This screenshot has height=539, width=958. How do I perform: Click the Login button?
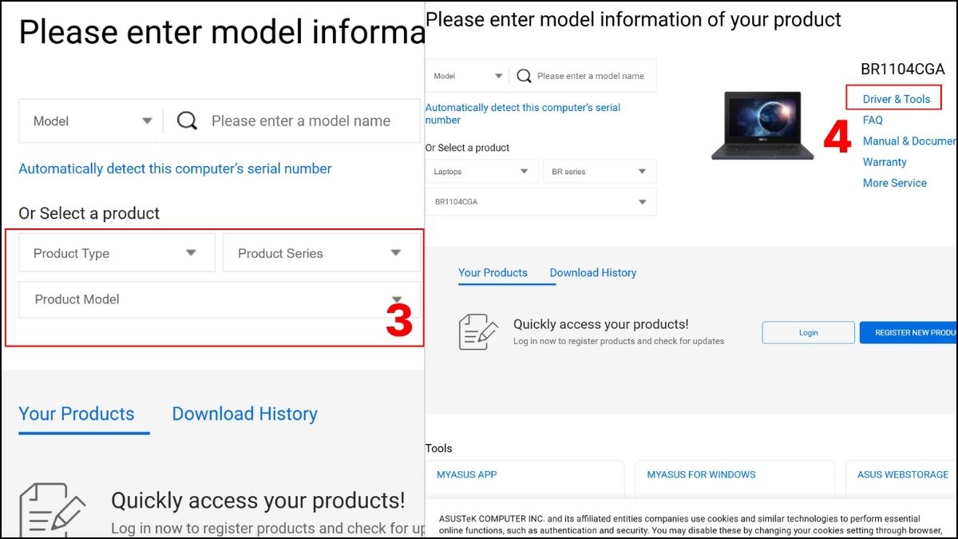tap(808, 332)
